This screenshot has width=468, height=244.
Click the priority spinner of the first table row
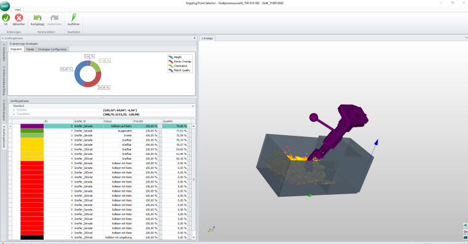pyautogui.click(x=160, y=126)
